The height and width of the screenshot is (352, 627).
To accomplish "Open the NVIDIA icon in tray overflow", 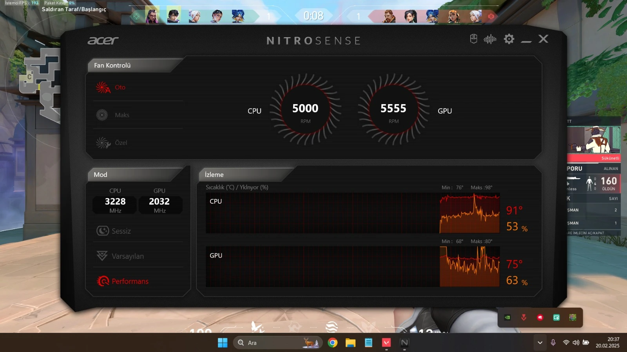I will [507, 318].
